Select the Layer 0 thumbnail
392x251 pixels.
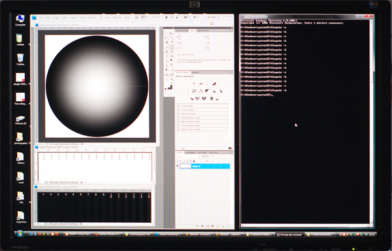tap(186, 166)
